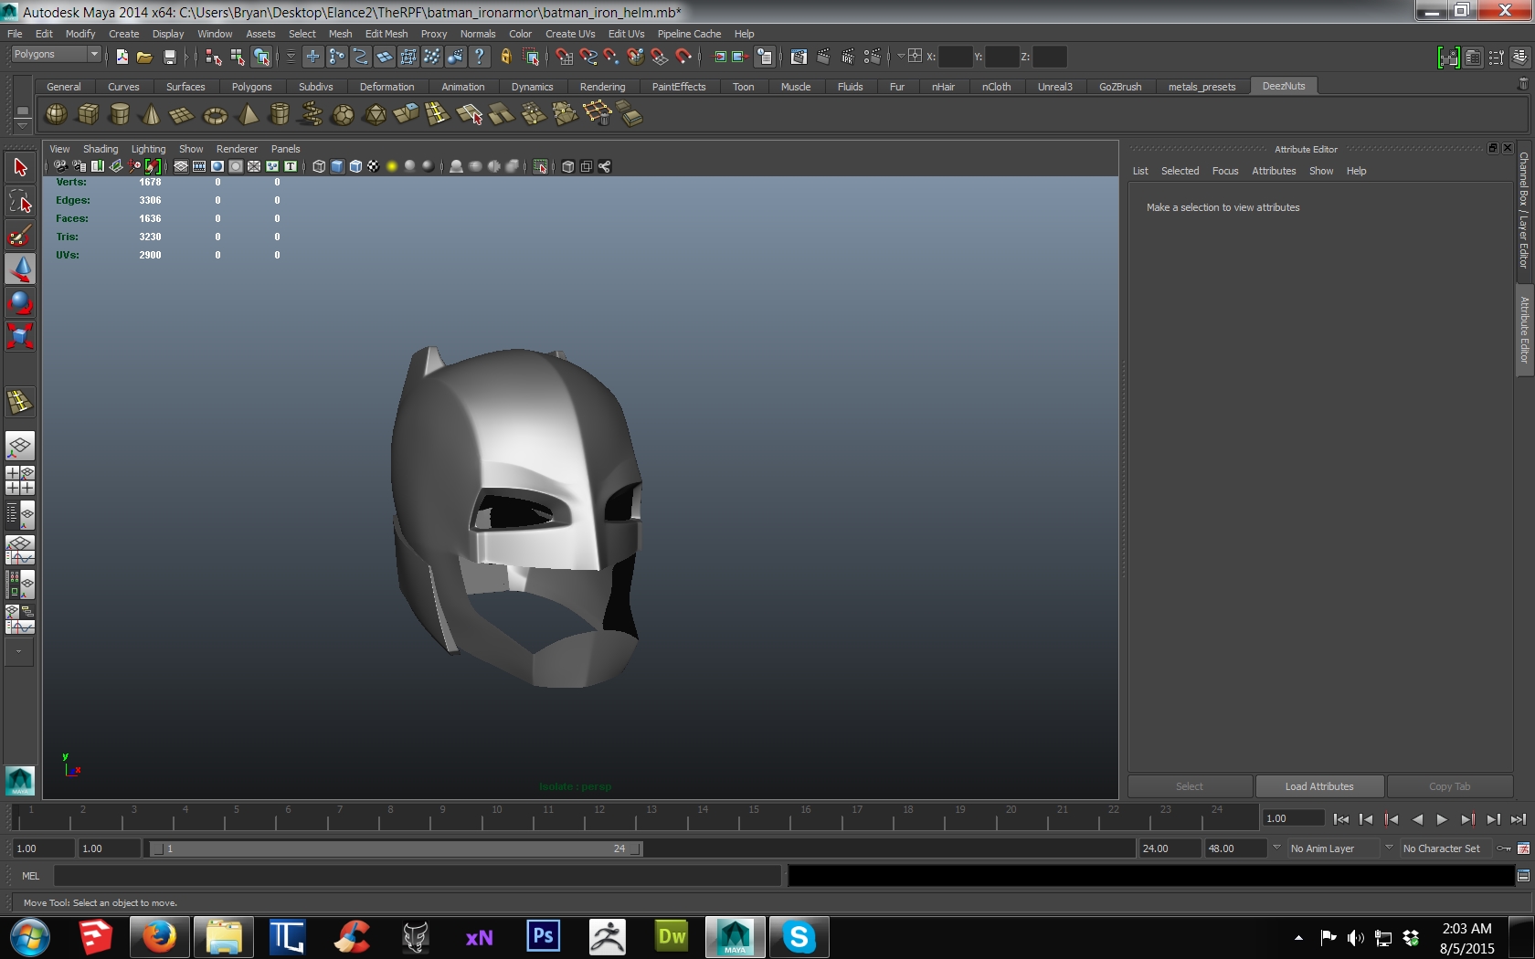Click the Open Scene folder icon
1535x959 pixels.
[144, 57]
